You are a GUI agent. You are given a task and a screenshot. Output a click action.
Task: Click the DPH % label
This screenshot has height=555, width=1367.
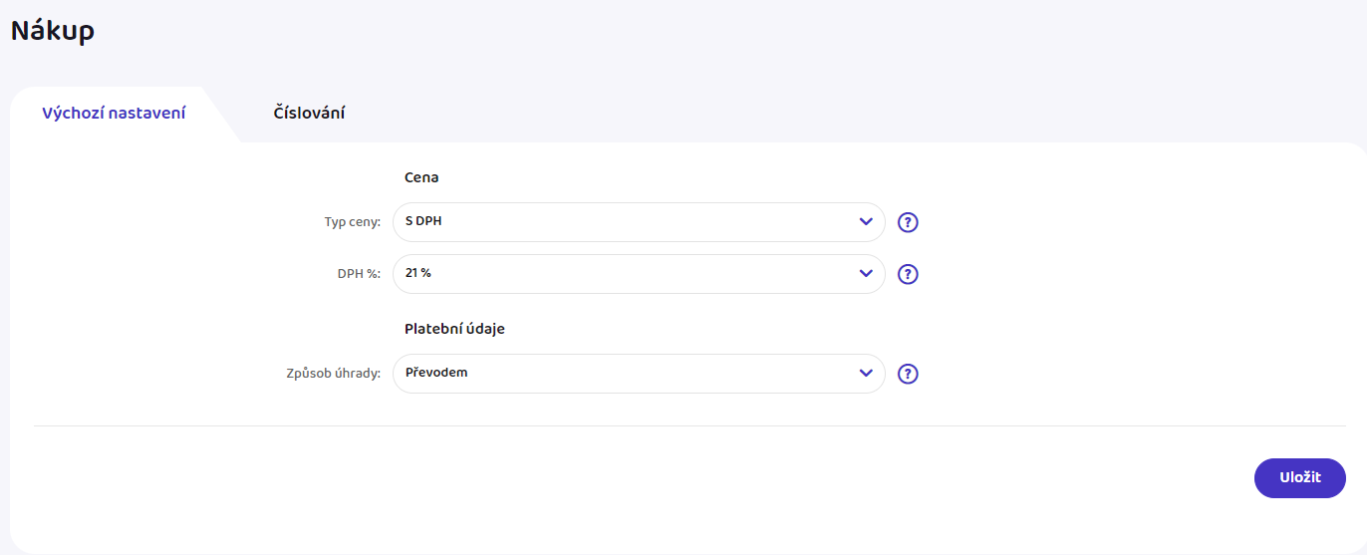point(359,274)
